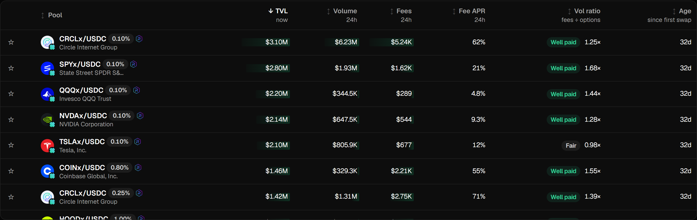Viewport: 697px width, 220px height.
Task: Click the 0.80% fee tier badge on COINx/USDC
Action: [x=119, y=168]
